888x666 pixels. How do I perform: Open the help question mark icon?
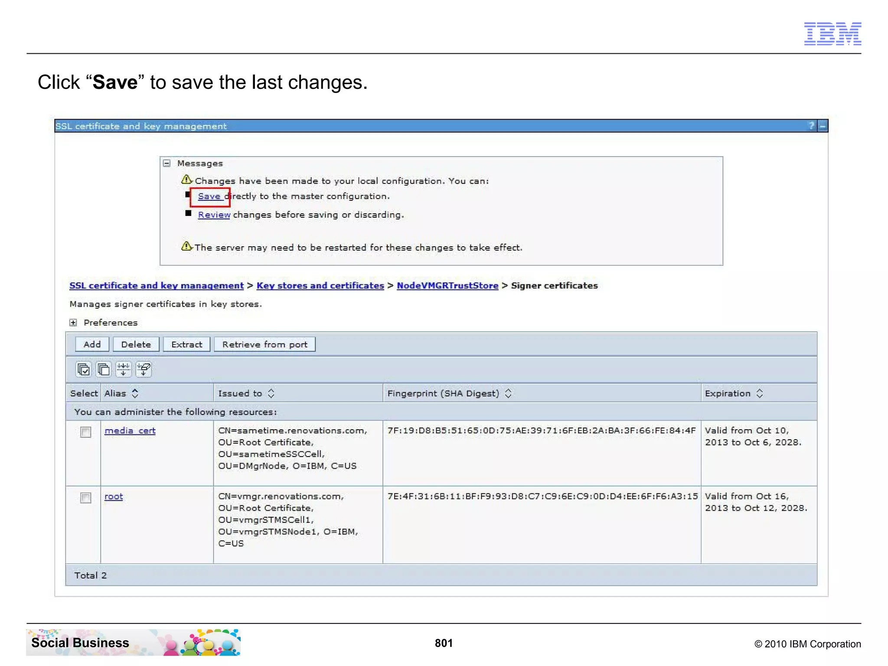811,126
